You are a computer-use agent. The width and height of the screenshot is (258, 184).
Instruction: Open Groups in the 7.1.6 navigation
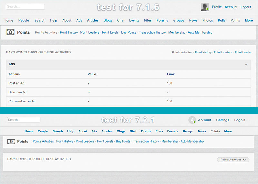(179, 20)
